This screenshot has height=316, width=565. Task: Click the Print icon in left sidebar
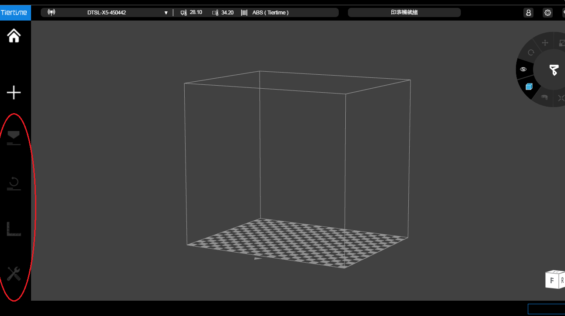tap(14, 137)
